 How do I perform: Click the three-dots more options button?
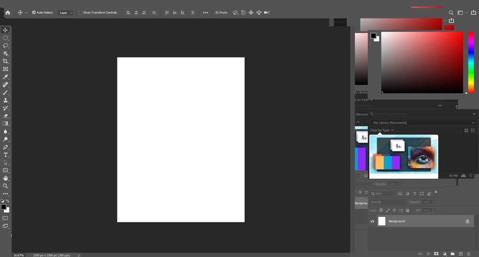(x=206, y=12)
